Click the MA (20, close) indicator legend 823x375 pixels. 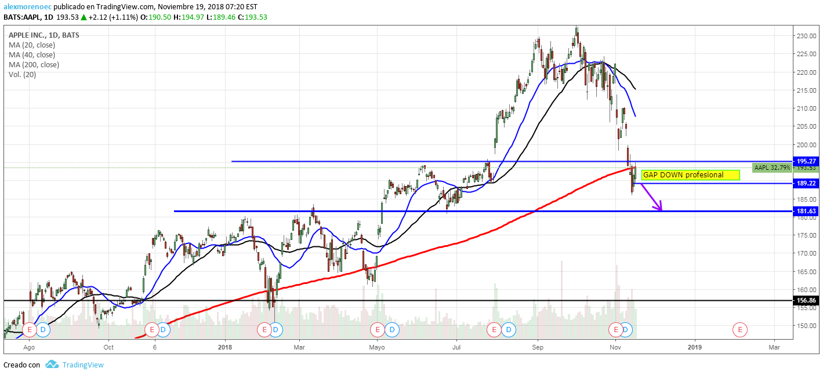[x=32, y=45]
